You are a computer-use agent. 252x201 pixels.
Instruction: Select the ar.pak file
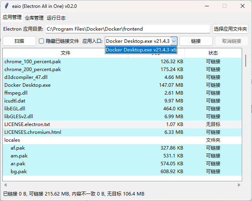122,164
